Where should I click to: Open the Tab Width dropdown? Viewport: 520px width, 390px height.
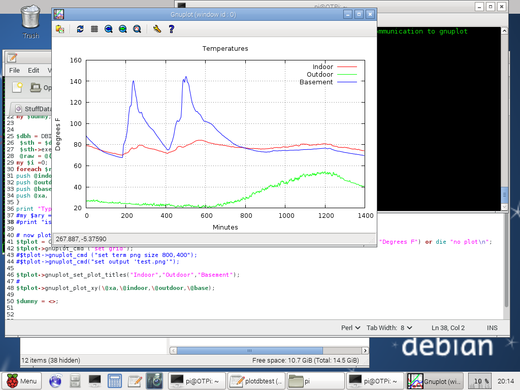click(x=389, y=328)
